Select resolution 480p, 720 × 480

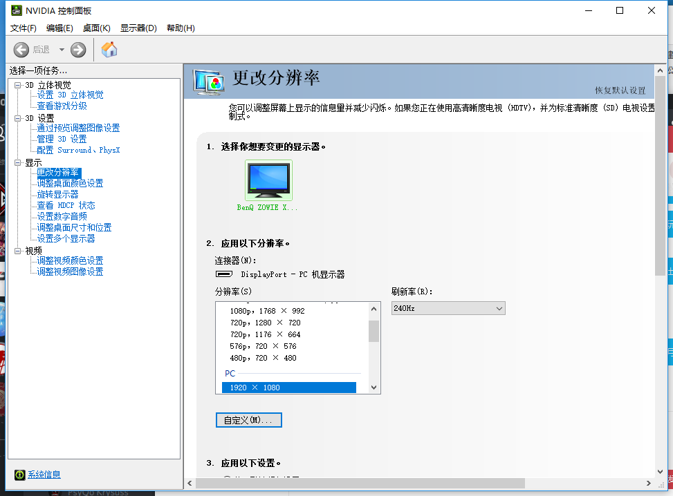pyautogui.click(x=263, y=358)
